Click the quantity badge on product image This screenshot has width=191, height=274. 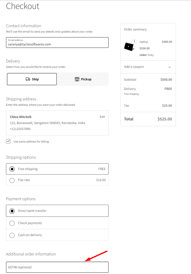click(134, 41)
